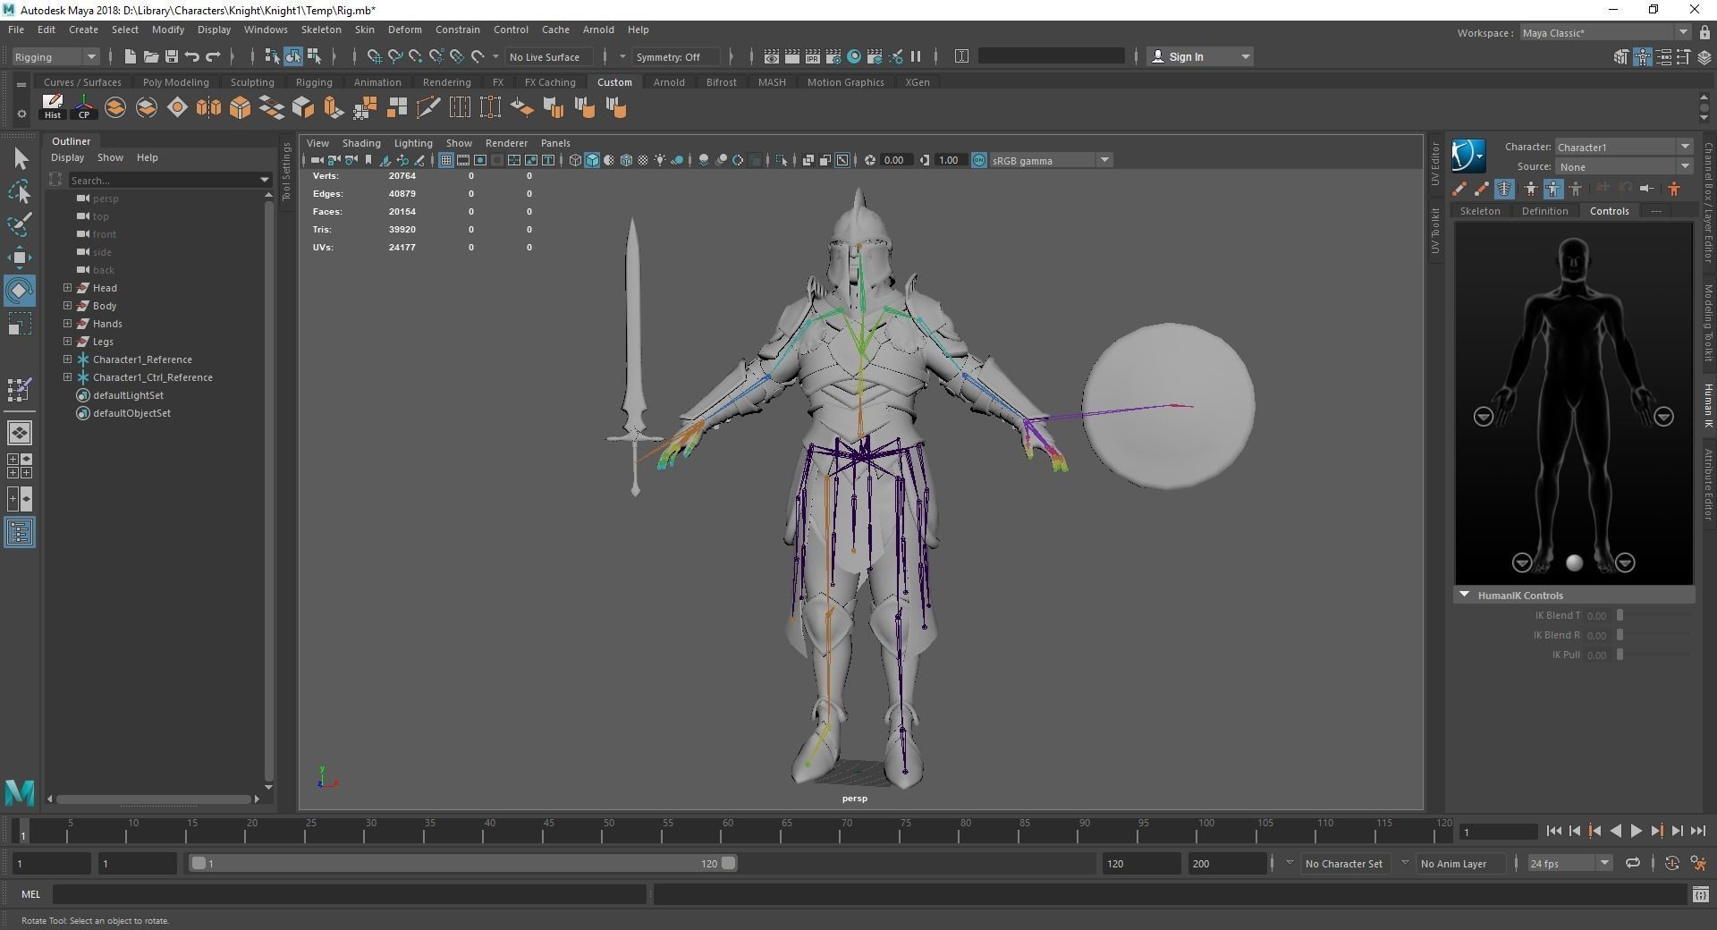Click the HumanIK orange figure icon
The width and height of the screenshot is (1717, 930).
pos(1673,189)
